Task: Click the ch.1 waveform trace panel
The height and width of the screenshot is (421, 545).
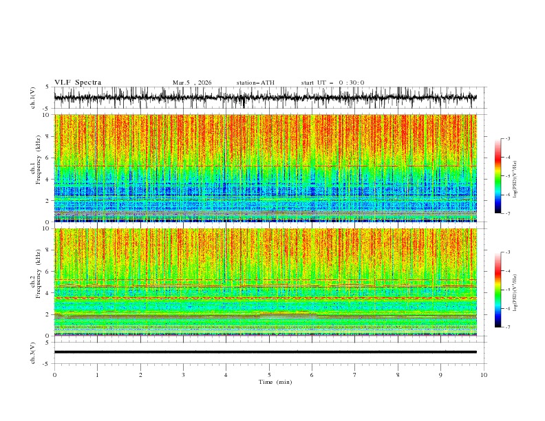Action: click(270, 98)
